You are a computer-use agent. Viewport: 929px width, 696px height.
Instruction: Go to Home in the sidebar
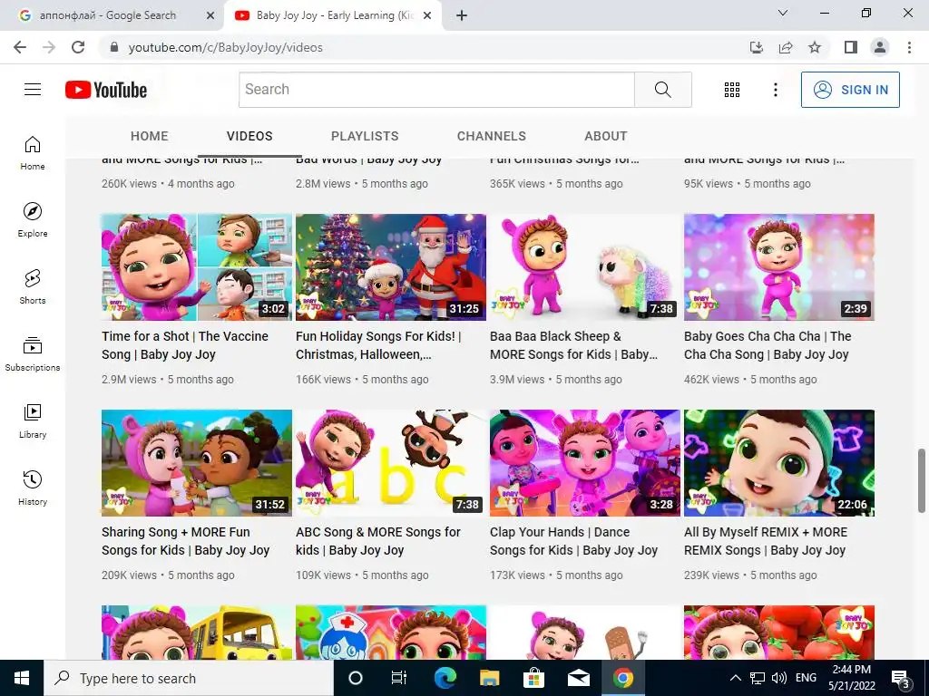click(x=33, y=152)
